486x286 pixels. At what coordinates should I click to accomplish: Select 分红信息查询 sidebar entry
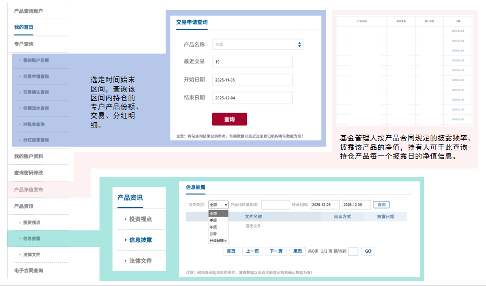(x=36, y=140)
